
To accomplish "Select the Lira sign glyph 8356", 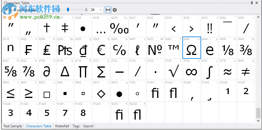I will [47, 47].
